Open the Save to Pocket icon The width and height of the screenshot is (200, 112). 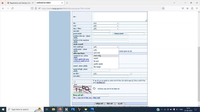(x=183, y=8)
